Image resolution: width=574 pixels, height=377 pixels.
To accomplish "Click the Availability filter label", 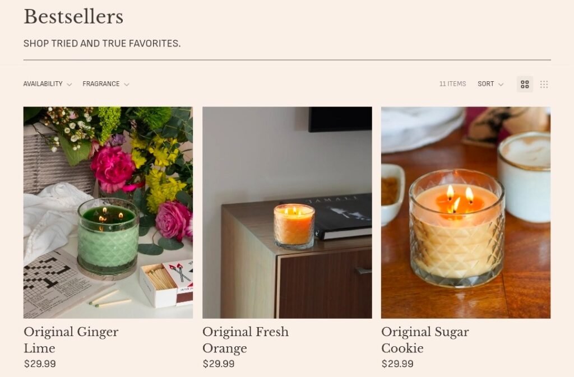I will [43, 83].
